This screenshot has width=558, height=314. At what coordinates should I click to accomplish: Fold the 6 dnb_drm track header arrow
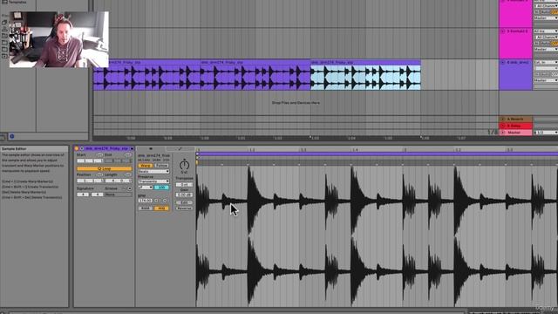502,62
